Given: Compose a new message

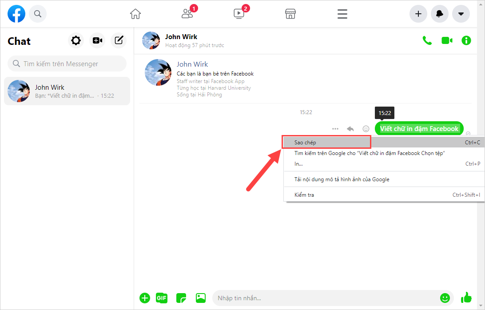Looking at the screenshot, I should 119,40.
